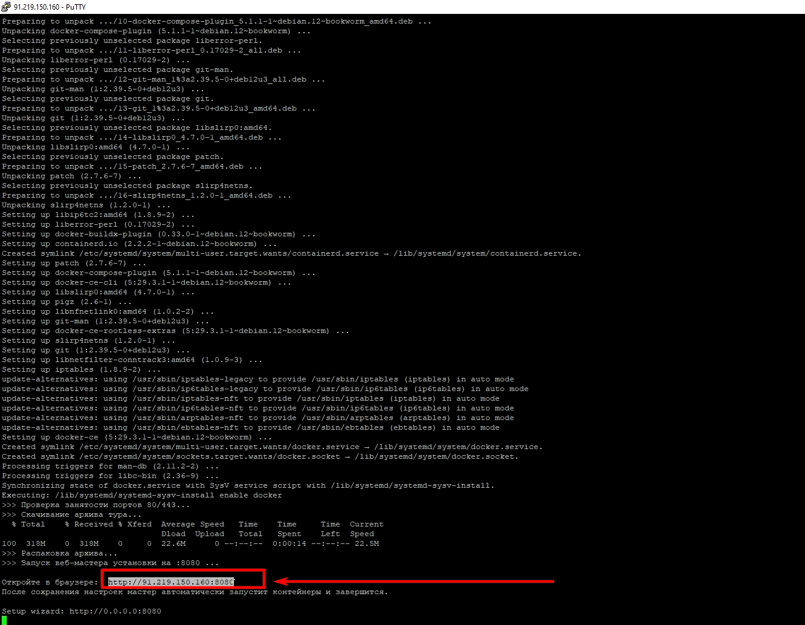
Task: Click the '>>> Проверка занятости портов 80/443...' line
Action: [x=95, y=505]
